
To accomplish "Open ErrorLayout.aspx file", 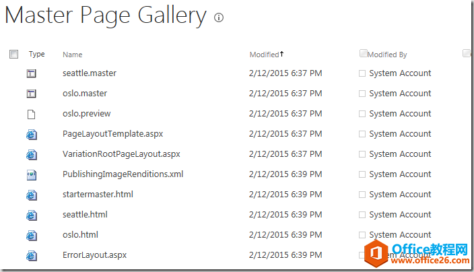I will (x=94, y=255).
